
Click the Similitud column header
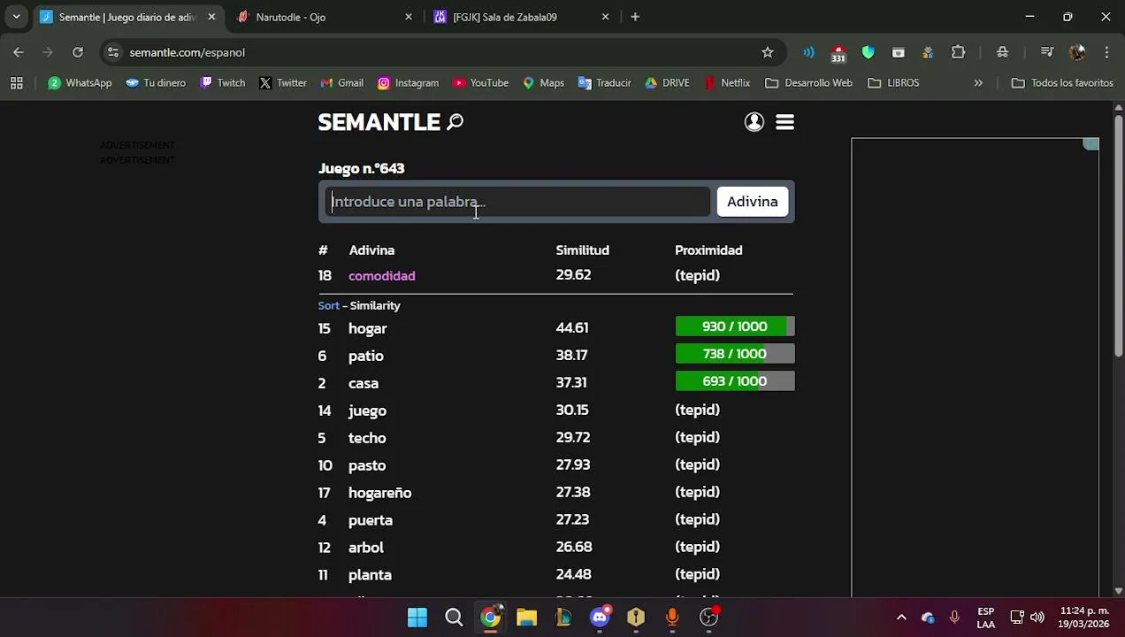582,250
